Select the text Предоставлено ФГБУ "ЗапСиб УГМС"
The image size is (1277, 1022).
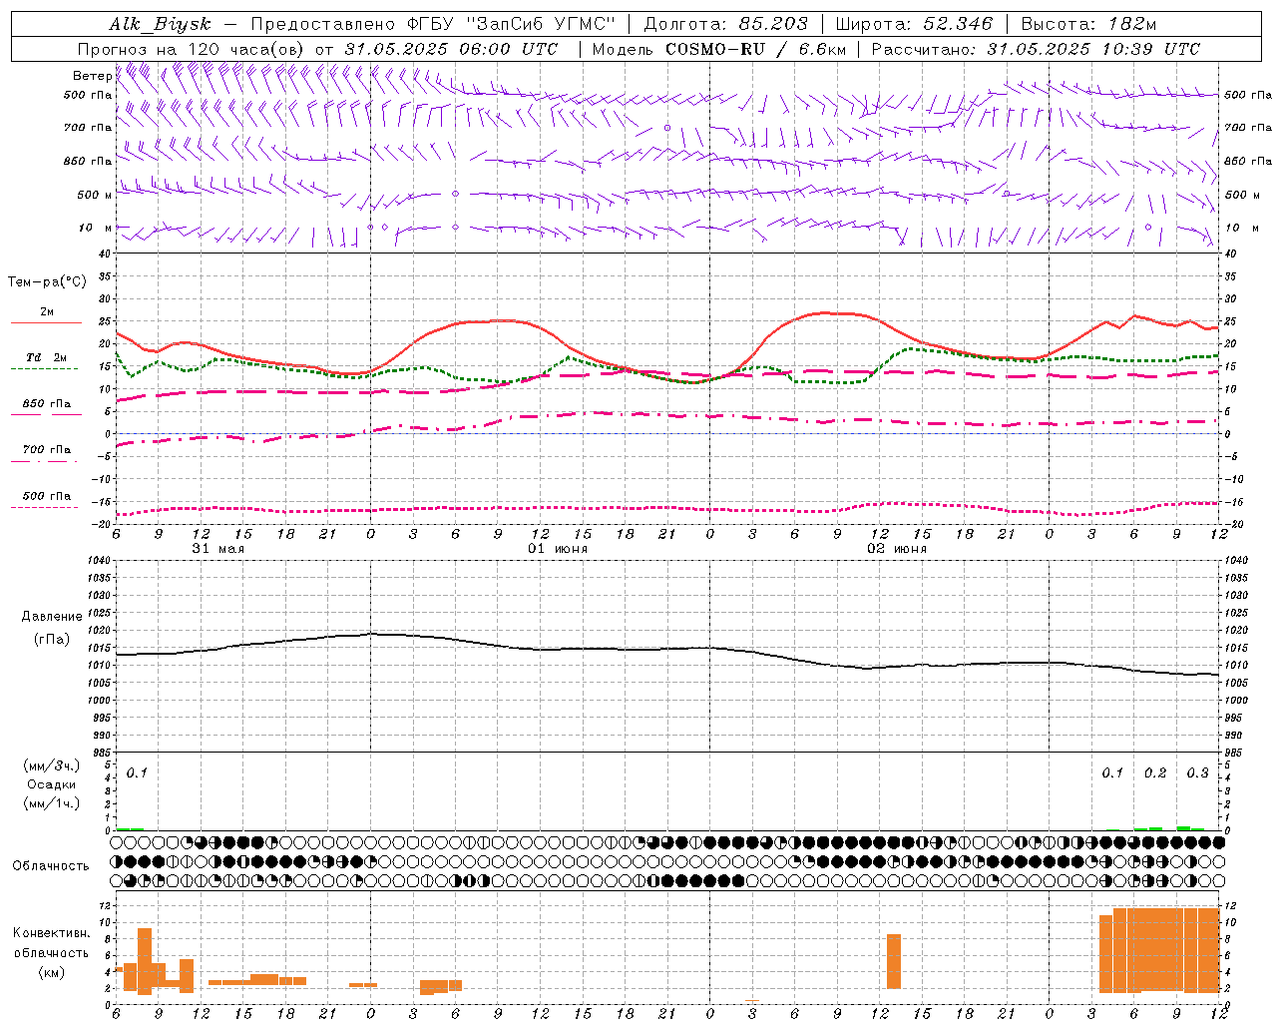tap(433, 24)
